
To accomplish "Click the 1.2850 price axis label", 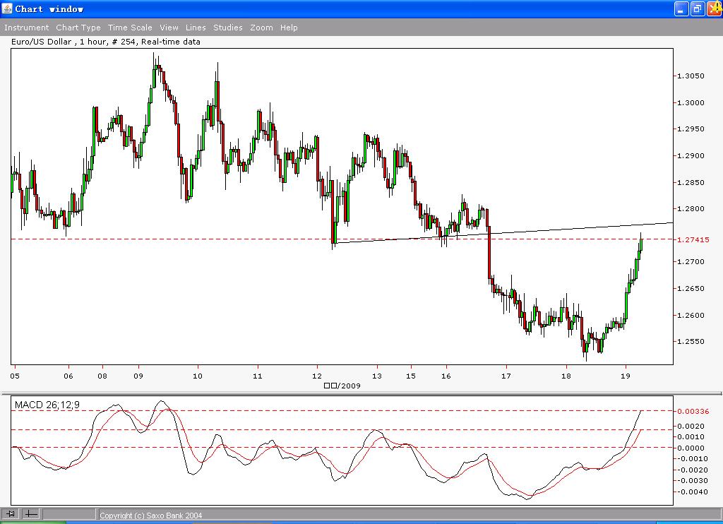I will [691, 182].
